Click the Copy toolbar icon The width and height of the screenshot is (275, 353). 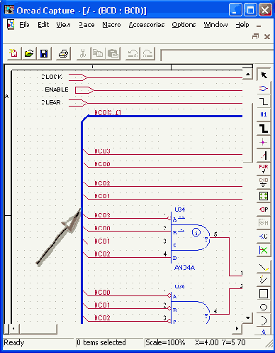click(98, 53)
